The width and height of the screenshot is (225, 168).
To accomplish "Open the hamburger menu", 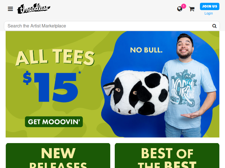I will (10, 9).
